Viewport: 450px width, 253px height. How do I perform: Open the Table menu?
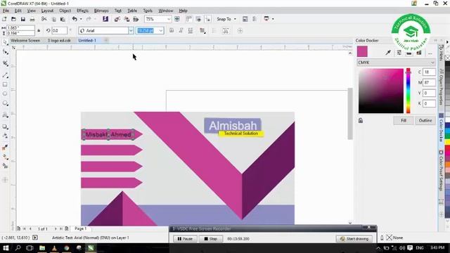[132, 11]
